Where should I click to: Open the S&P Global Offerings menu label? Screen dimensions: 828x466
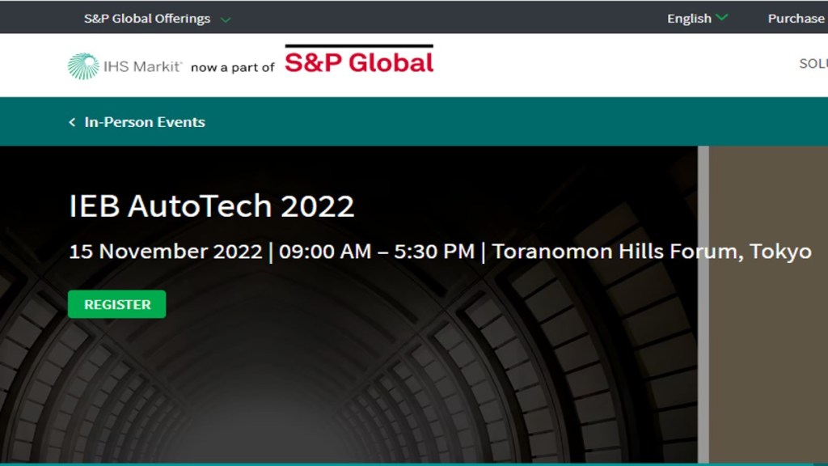click(147, 19)
